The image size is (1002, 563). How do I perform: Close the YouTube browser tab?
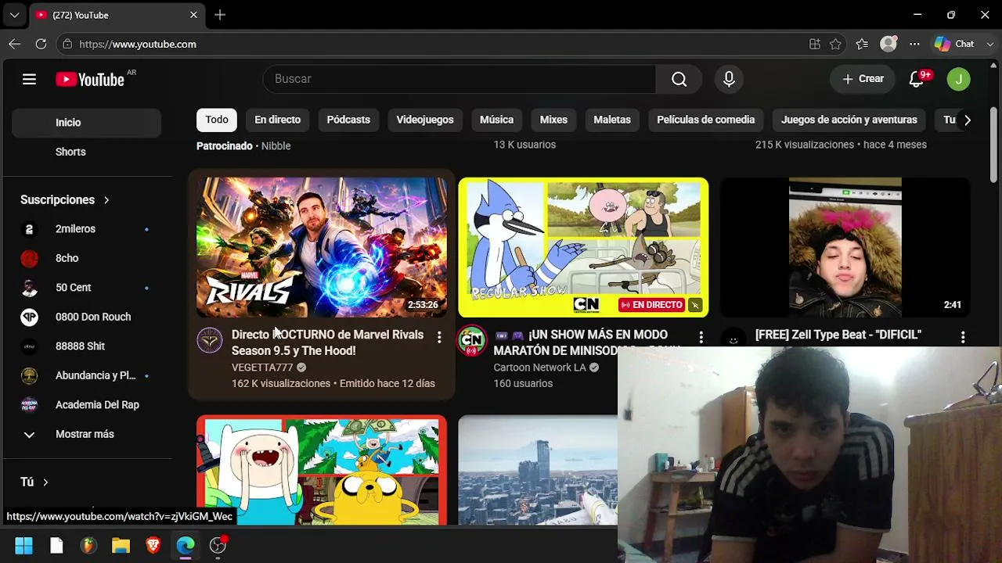193,15
